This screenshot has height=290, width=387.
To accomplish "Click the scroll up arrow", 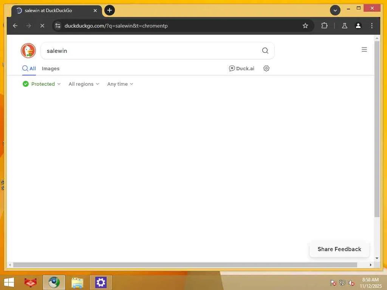I will 377,38.
